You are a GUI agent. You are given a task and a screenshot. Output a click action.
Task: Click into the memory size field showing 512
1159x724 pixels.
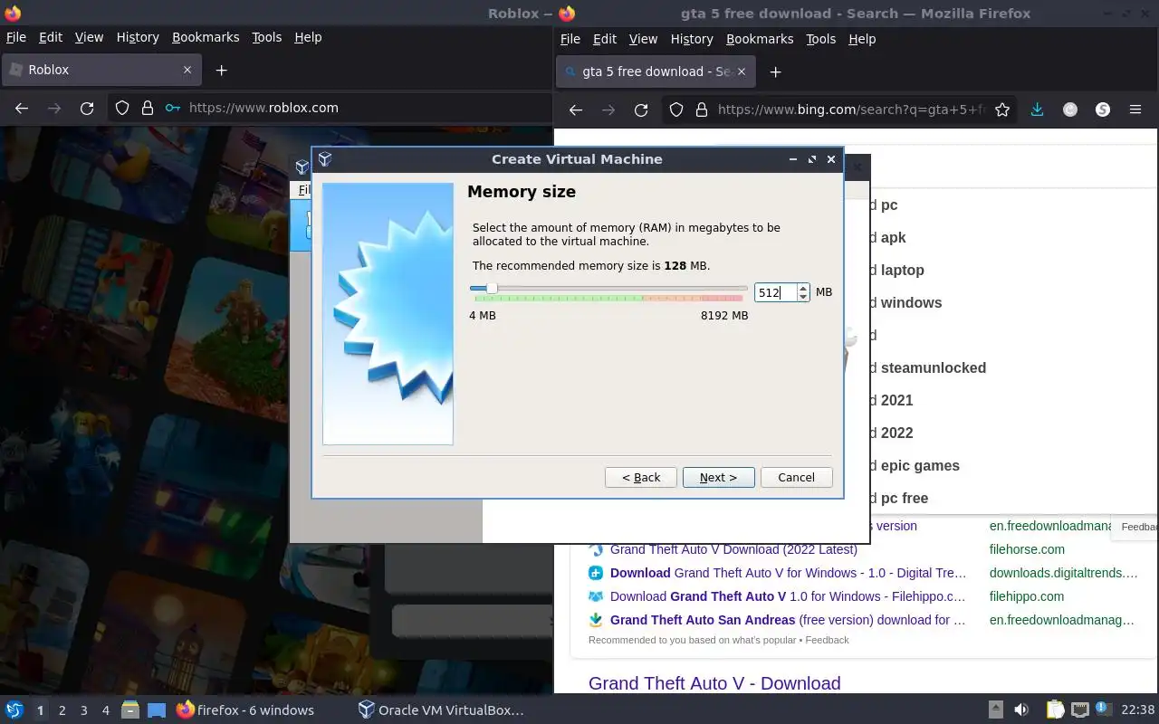pos(775,292)
